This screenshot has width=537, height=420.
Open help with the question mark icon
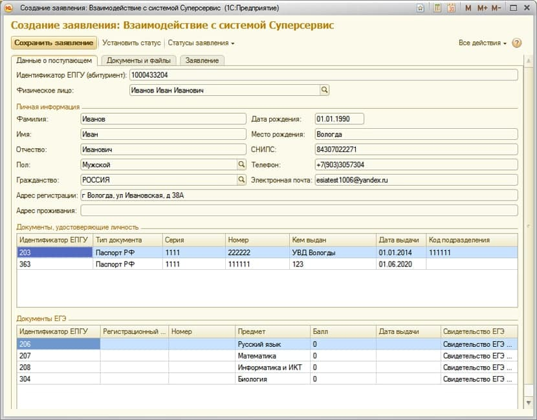[516, 43]
